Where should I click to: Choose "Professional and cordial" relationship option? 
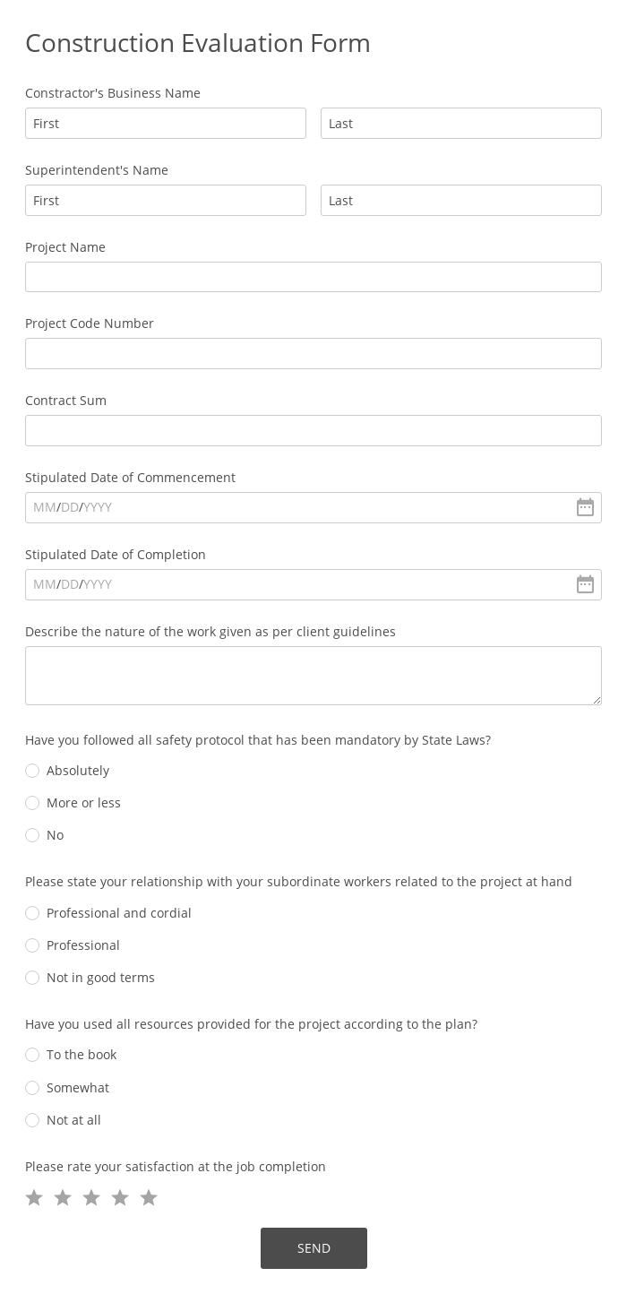[32, 913]
